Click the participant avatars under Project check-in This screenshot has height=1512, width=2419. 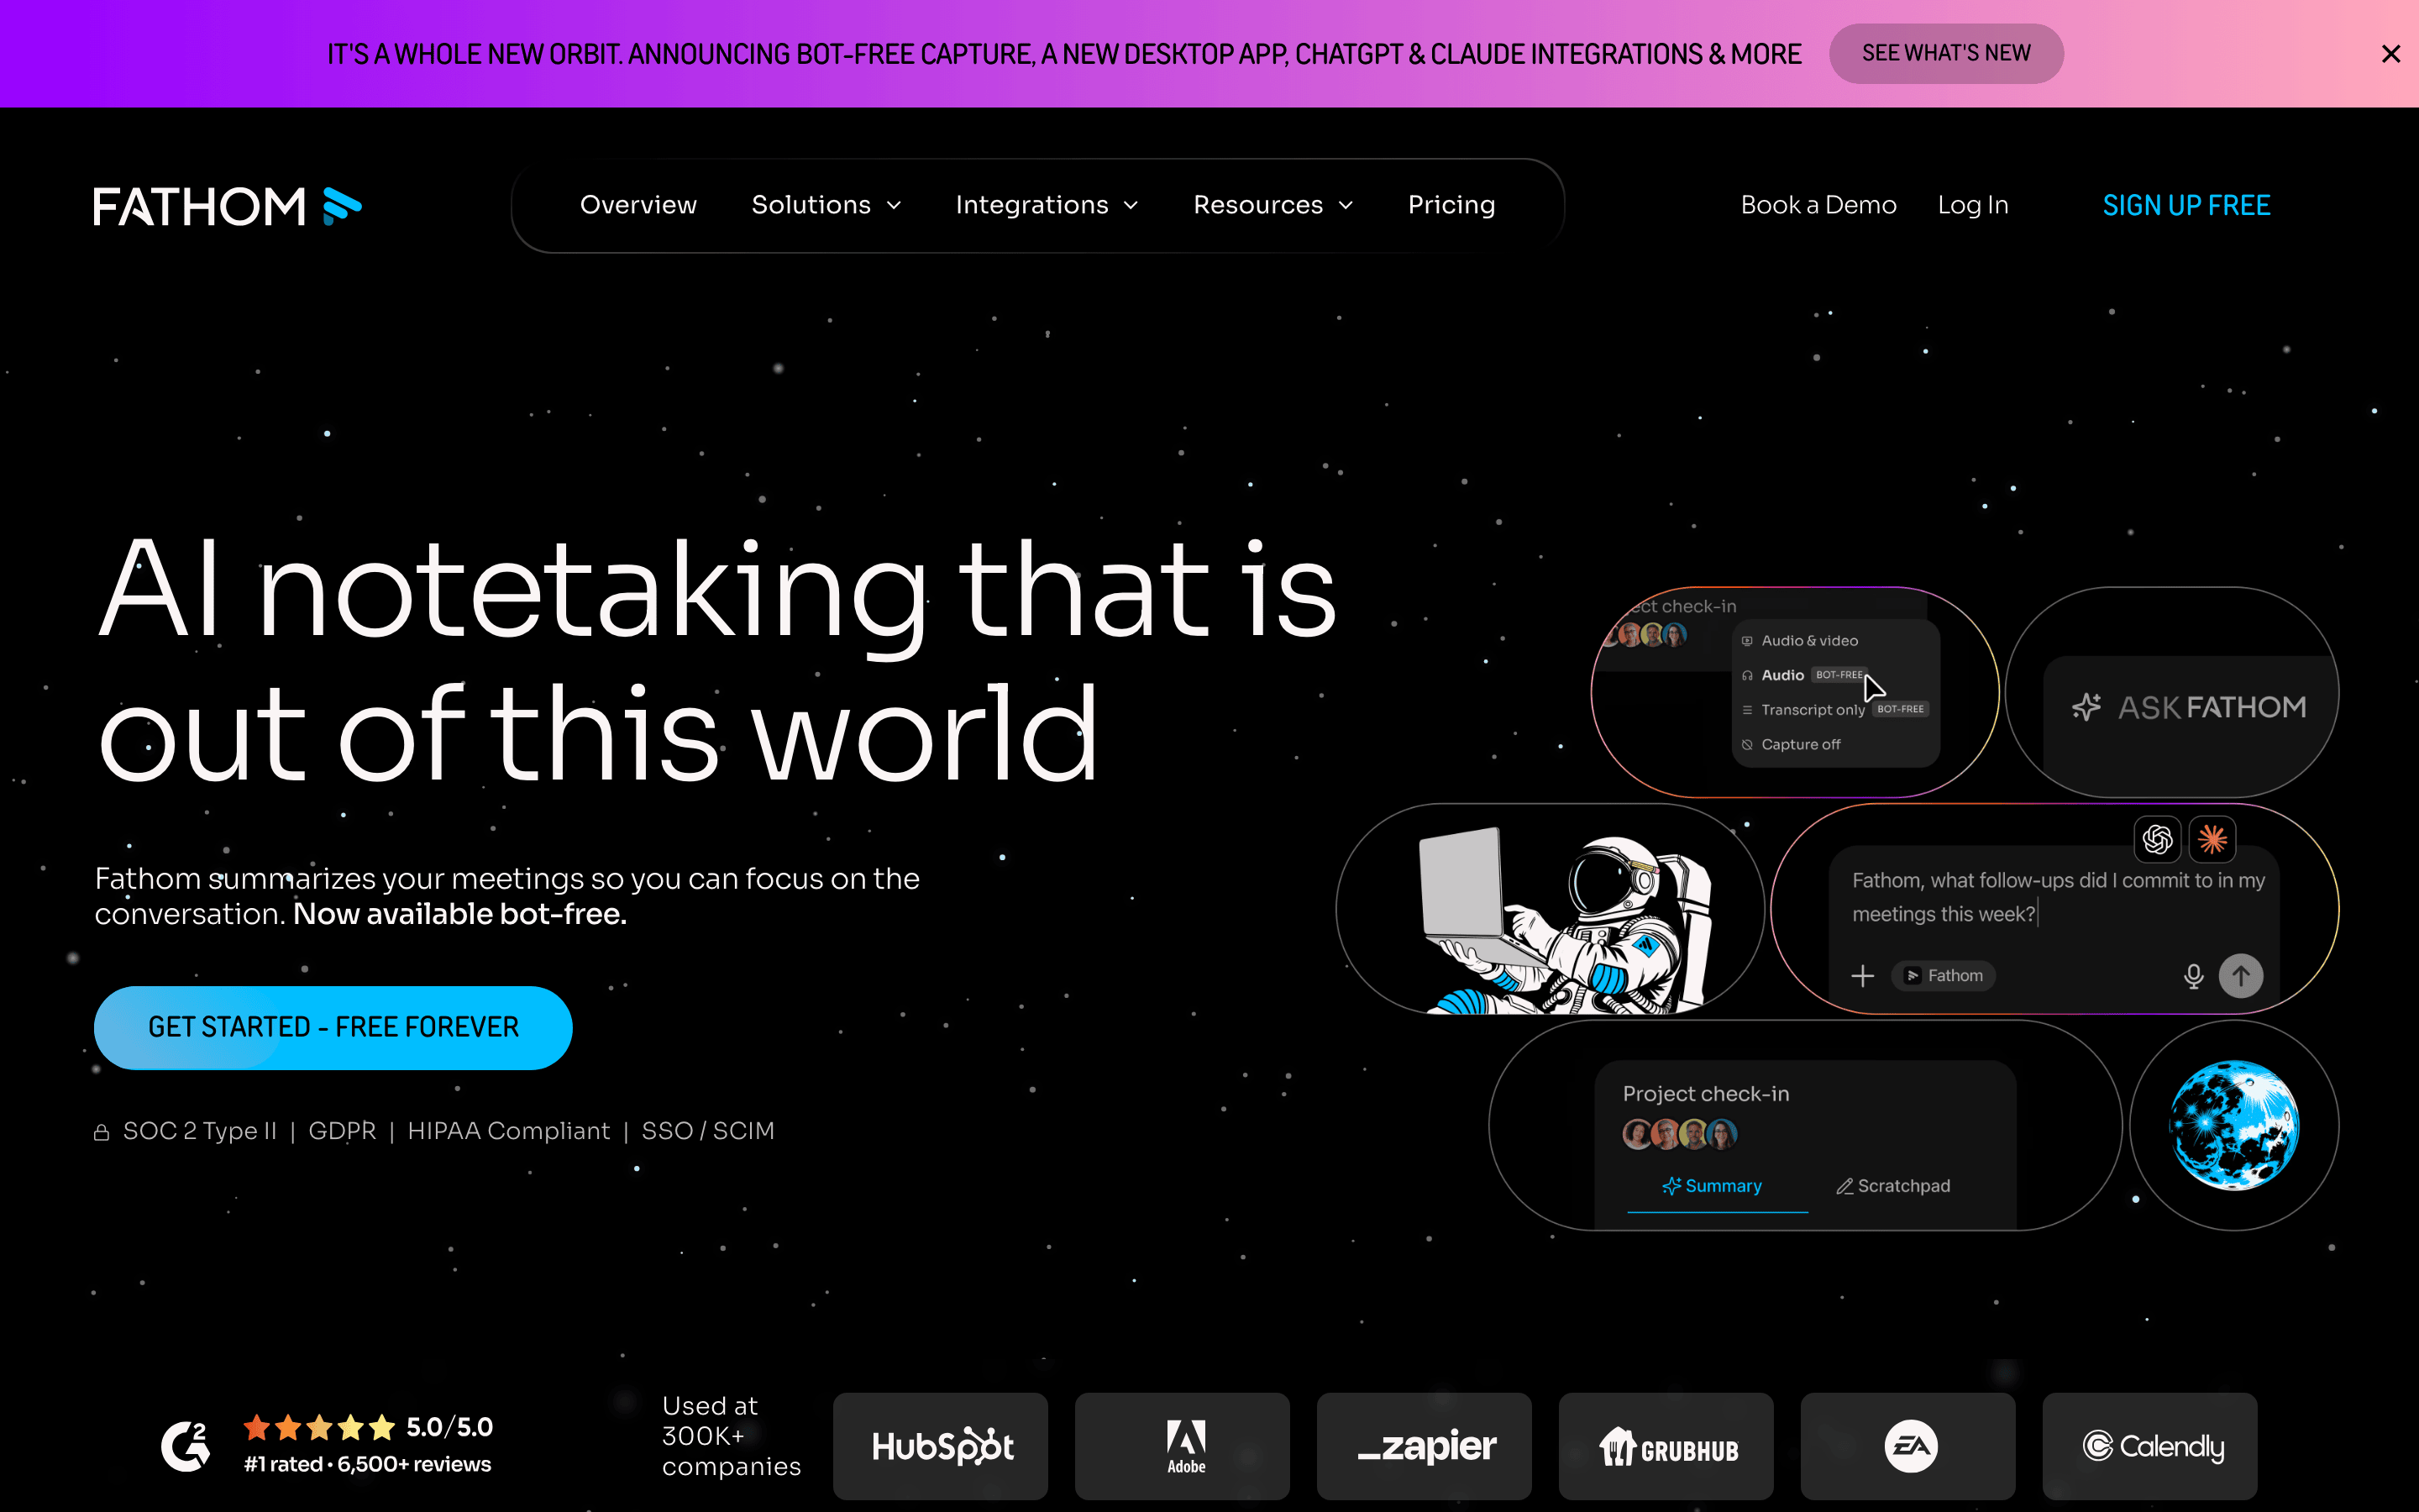(x=1679, y=1134)
